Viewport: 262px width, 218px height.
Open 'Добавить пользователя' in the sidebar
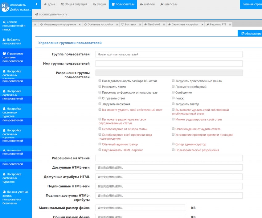(16, 41)
